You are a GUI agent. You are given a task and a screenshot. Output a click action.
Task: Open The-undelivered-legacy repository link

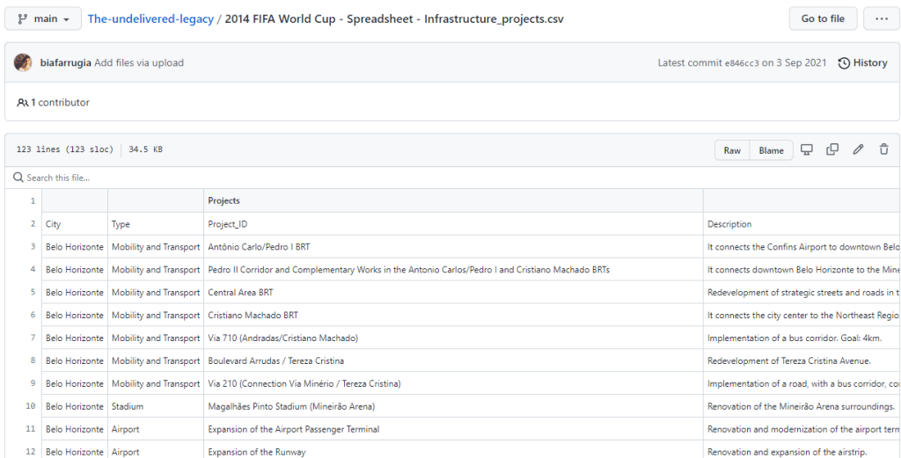[150, 18]
